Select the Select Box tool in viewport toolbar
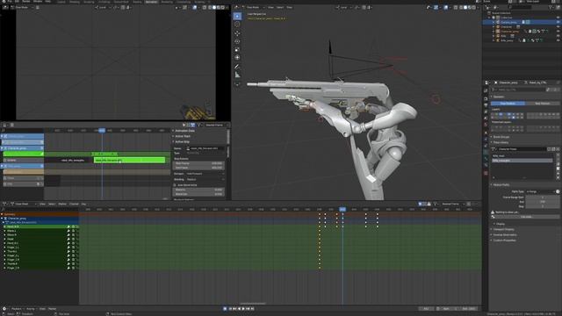562x316 pixels. click(237, 16)
